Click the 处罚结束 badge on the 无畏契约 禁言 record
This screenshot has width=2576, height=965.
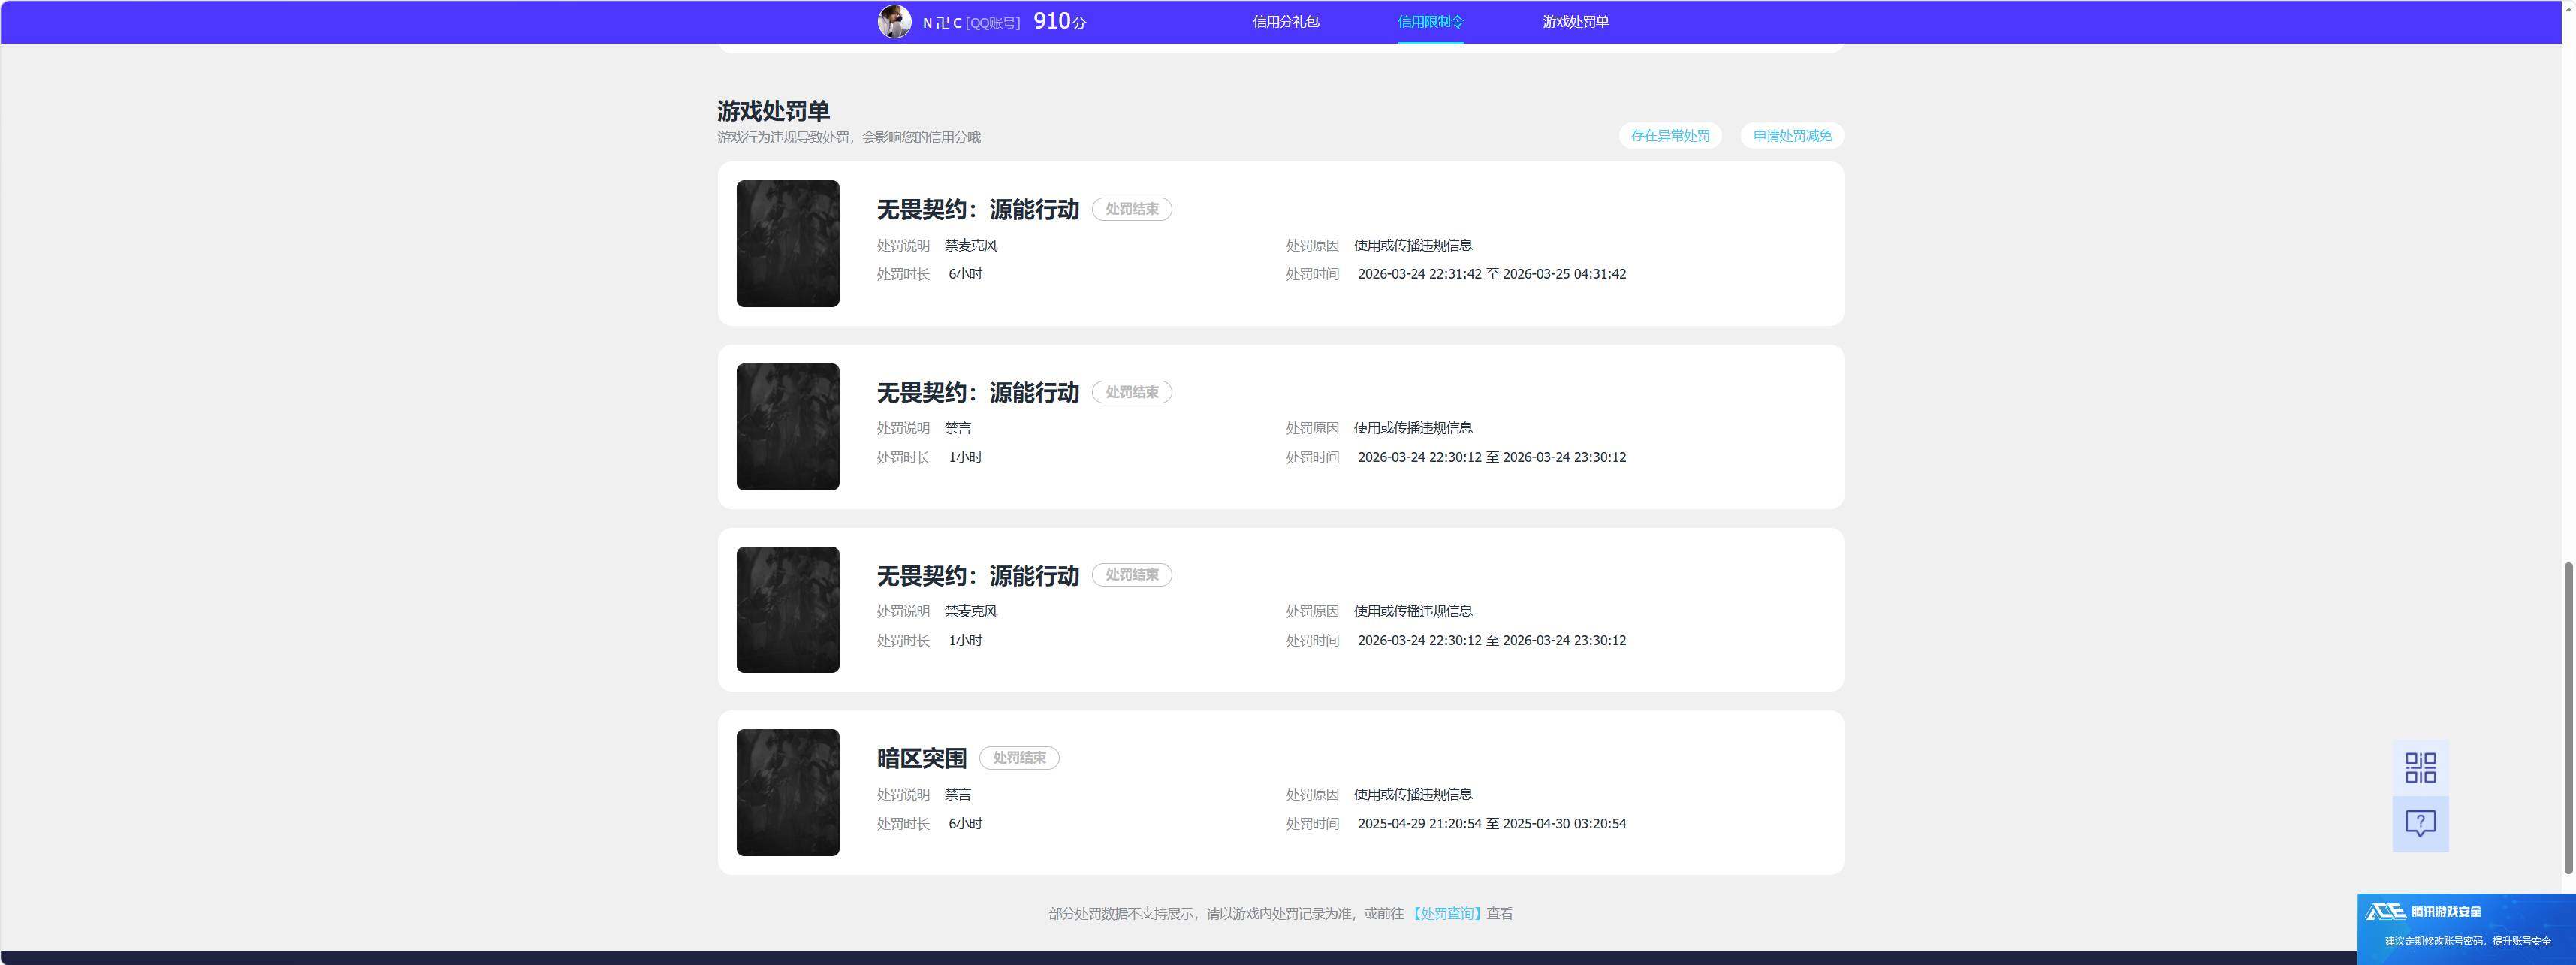coord(1132,392)
